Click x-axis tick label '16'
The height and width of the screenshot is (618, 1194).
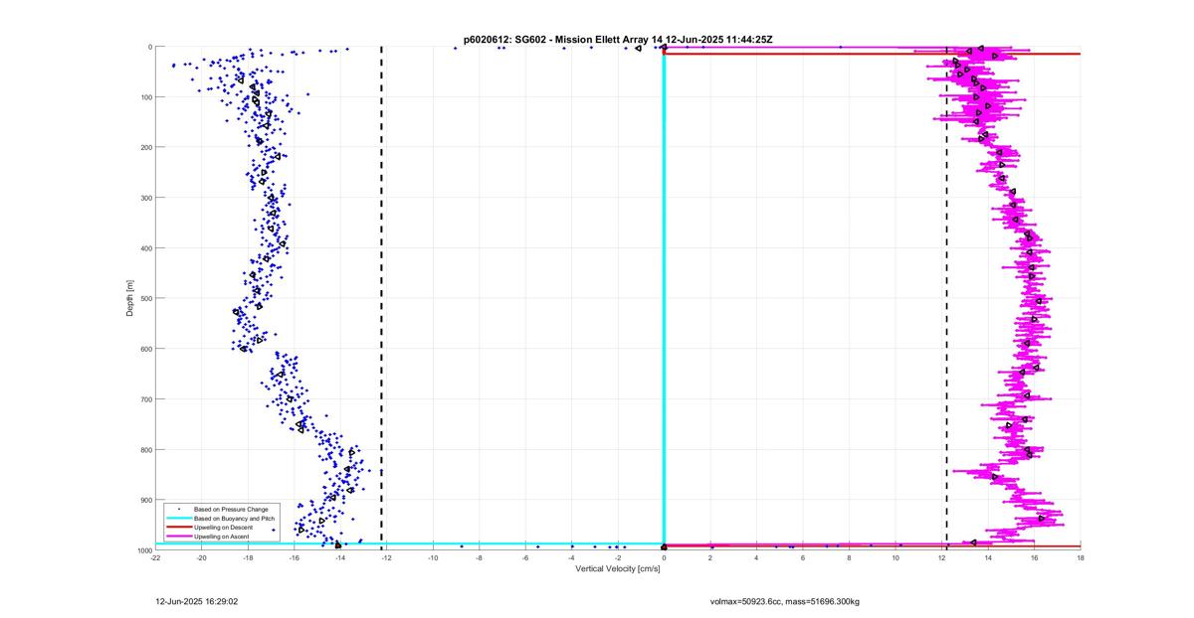(1034, 558)
